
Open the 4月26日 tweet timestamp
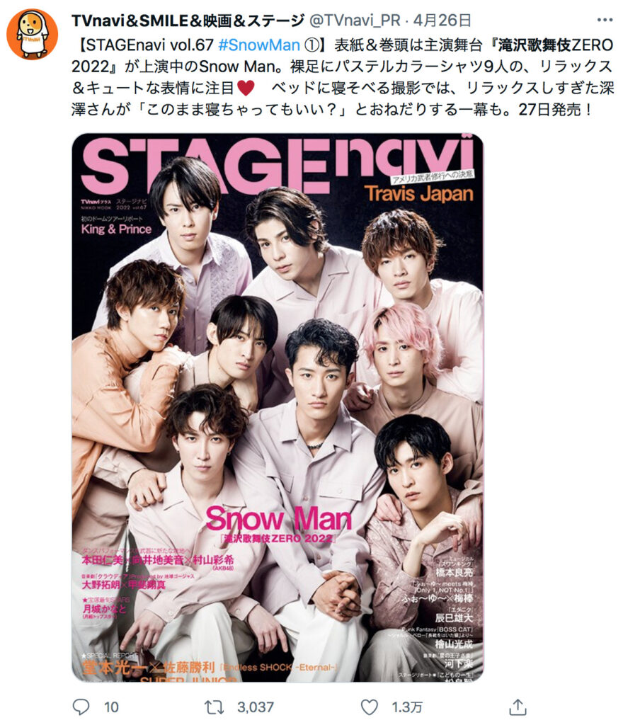[x=442, y=21]
